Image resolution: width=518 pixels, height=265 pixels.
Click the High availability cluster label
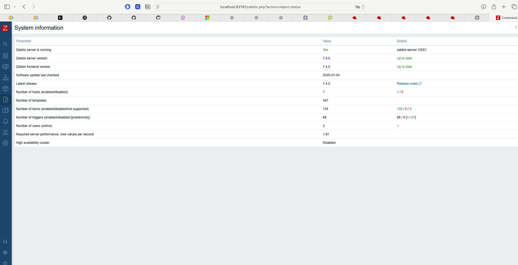click(33, 143)
